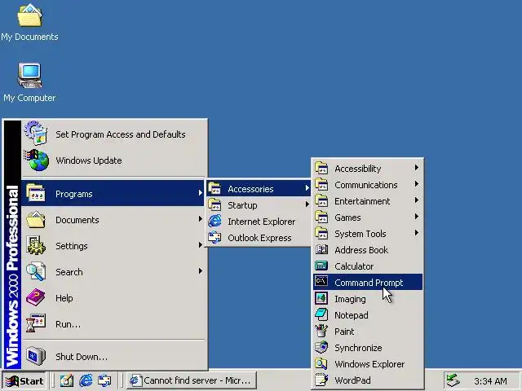522x391 pixels.
Task: Click the Start button
Action: point(24,380)
